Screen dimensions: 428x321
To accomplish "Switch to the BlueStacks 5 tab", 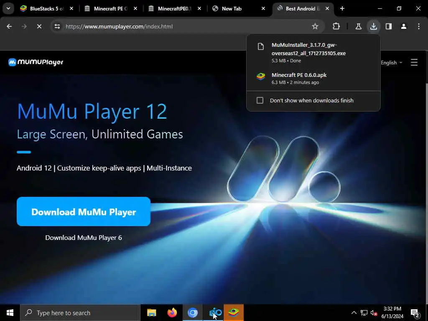I will [x=46, y=8].
